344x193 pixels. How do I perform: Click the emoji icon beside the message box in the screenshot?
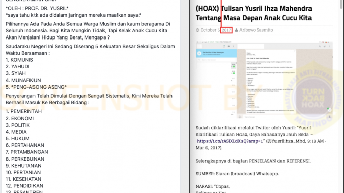point(240,117)
